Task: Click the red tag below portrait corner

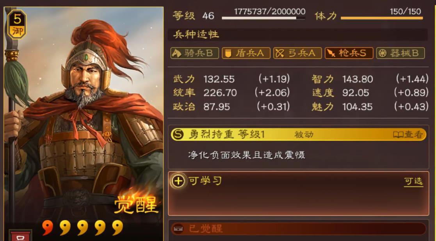Action: pyautogui.click(x=20, y=236)
